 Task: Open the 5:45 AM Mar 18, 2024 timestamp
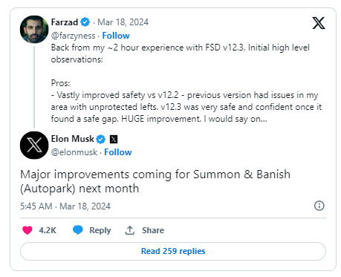(65, 206)
